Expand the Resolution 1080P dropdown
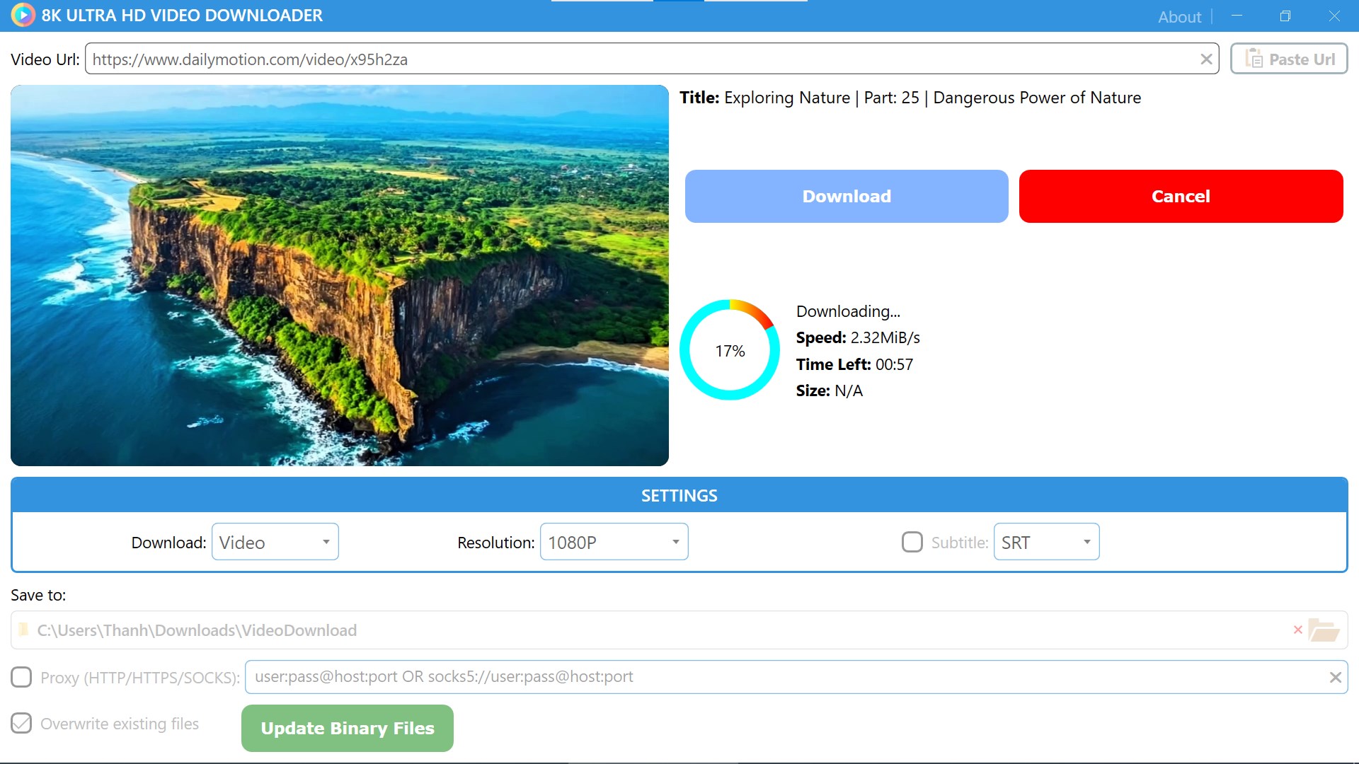 (x=614, y=542)
